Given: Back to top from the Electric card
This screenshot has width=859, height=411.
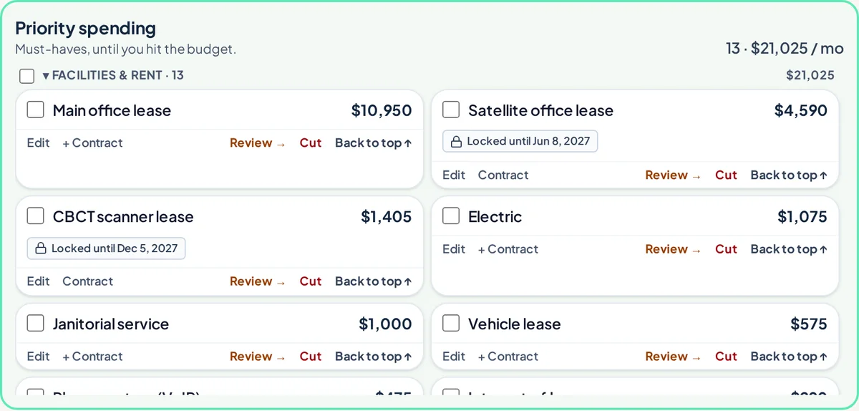Looking at the screenshot, I should coord(789,249).
